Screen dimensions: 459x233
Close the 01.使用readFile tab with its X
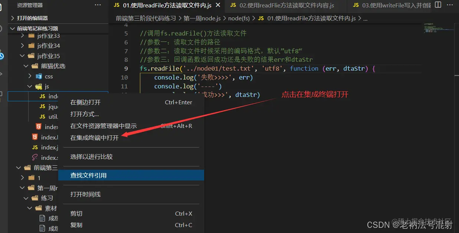click(218, 5)
